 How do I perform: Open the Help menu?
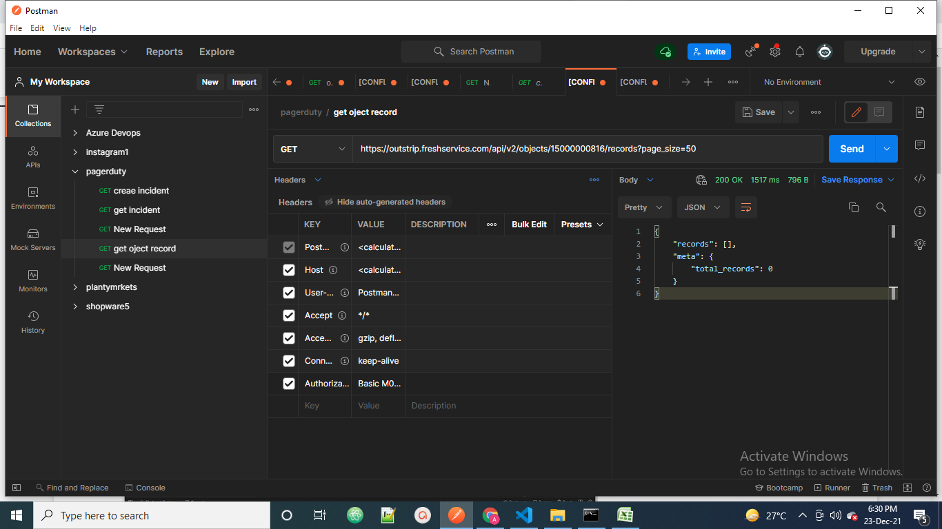(88, 28)
